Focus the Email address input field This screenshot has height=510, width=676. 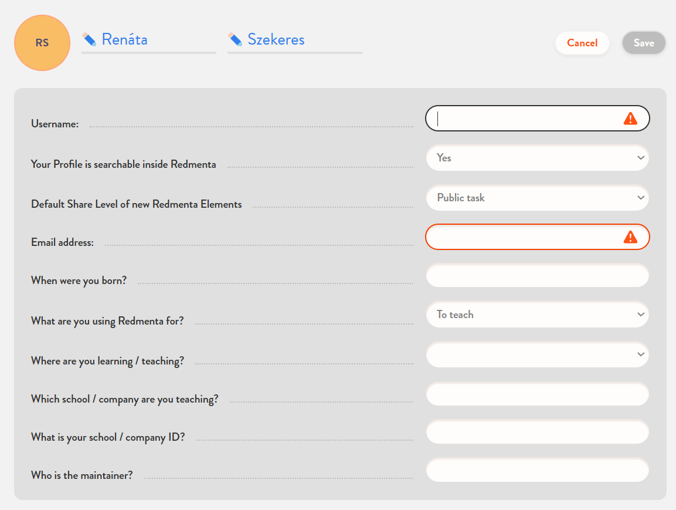[522, 237]
